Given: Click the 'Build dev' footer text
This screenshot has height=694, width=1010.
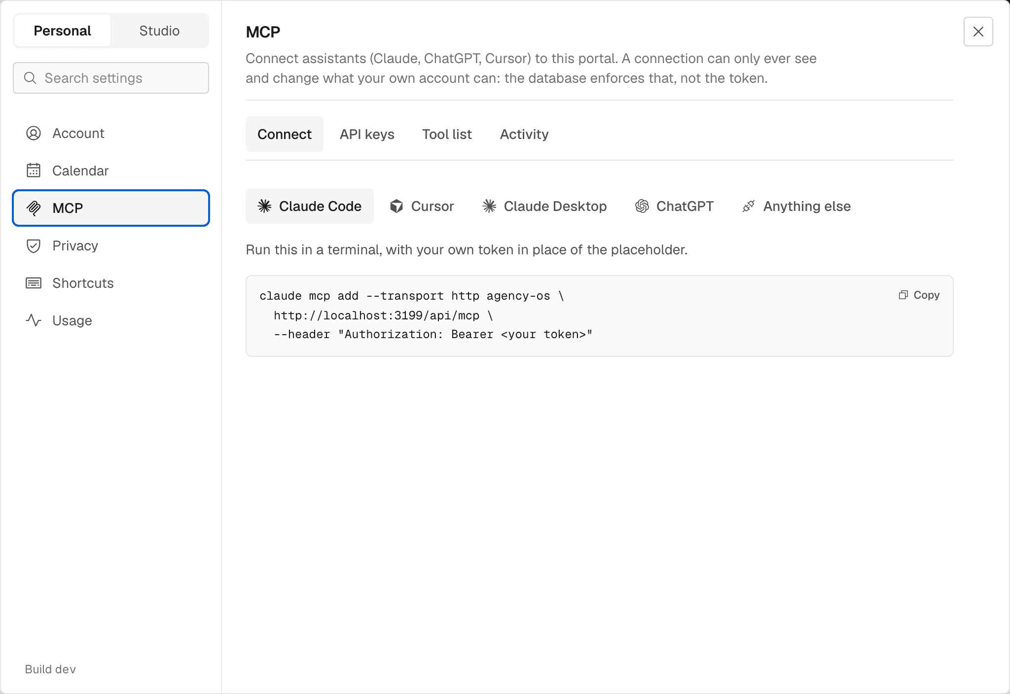Looking at the screenshot, I should click(50, 669).
